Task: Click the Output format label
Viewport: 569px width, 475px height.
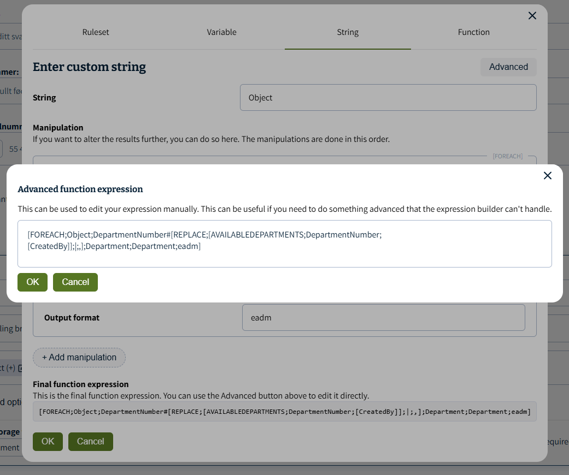Action: (x=72, y=318)
